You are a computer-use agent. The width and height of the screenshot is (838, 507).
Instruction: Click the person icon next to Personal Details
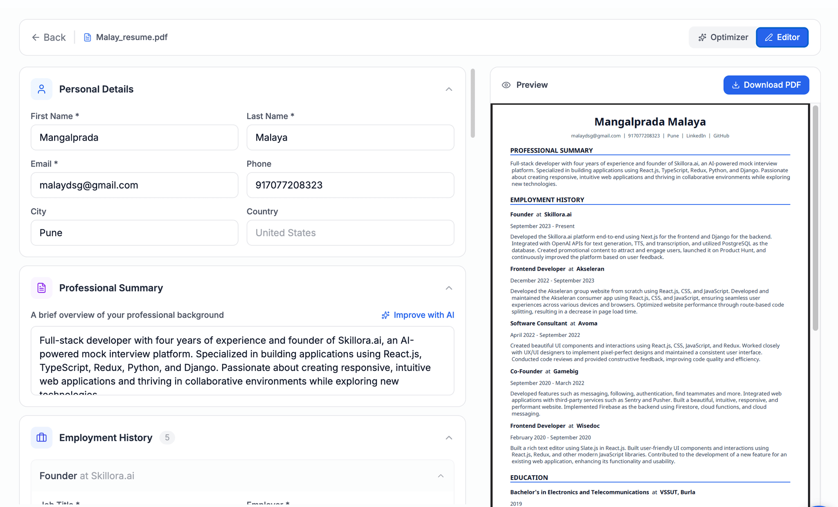(41, 89)
